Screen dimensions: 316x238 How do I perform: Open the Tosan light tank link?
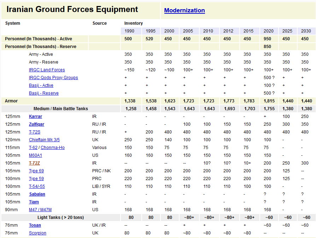[x=35, y=225]
